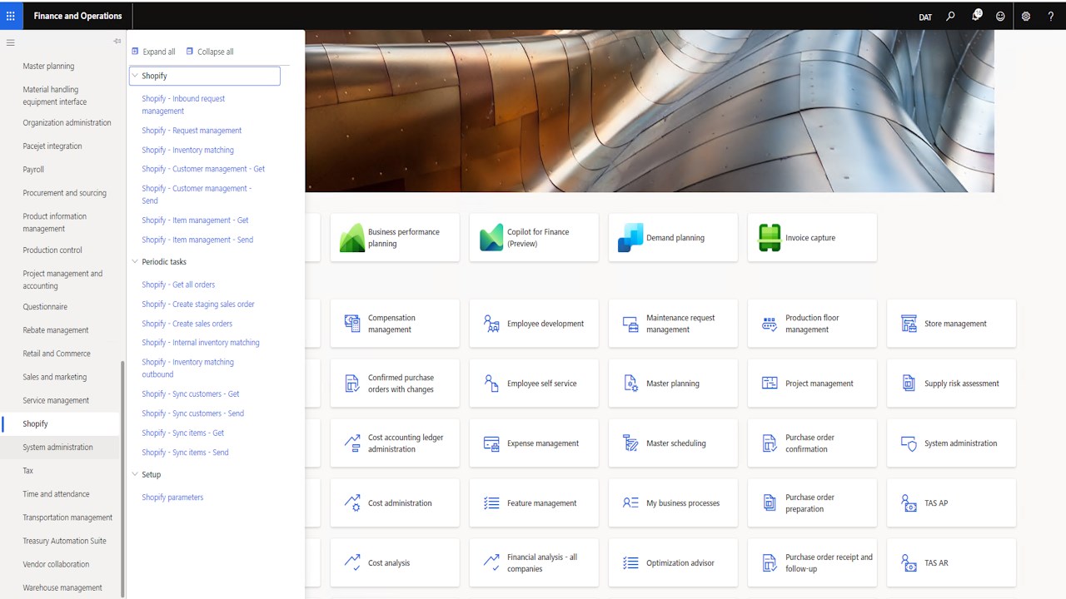Image resolution: width=1066 pixels, height=599 pixels.
Task: Open Shopify - Inventory matching link
Action: pyautogui.click(x=187, y=150)
